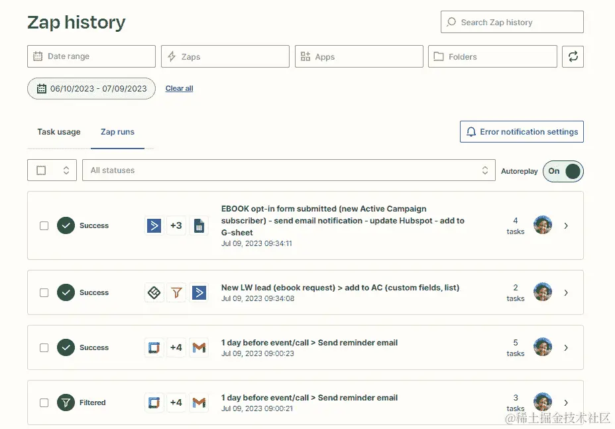Viewport: 615px width, 429px height.
Task: Click the LearnWorlds diamond icon in New LW lead row
Action: (x=154, y=292)
